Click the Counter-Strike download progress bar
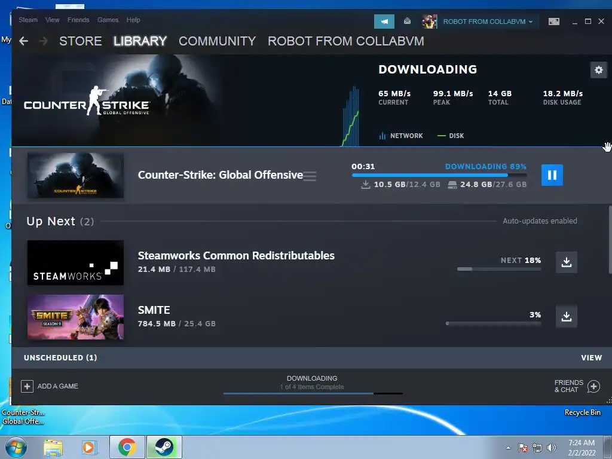Screen dimensions: 612x459 (439, 175)
